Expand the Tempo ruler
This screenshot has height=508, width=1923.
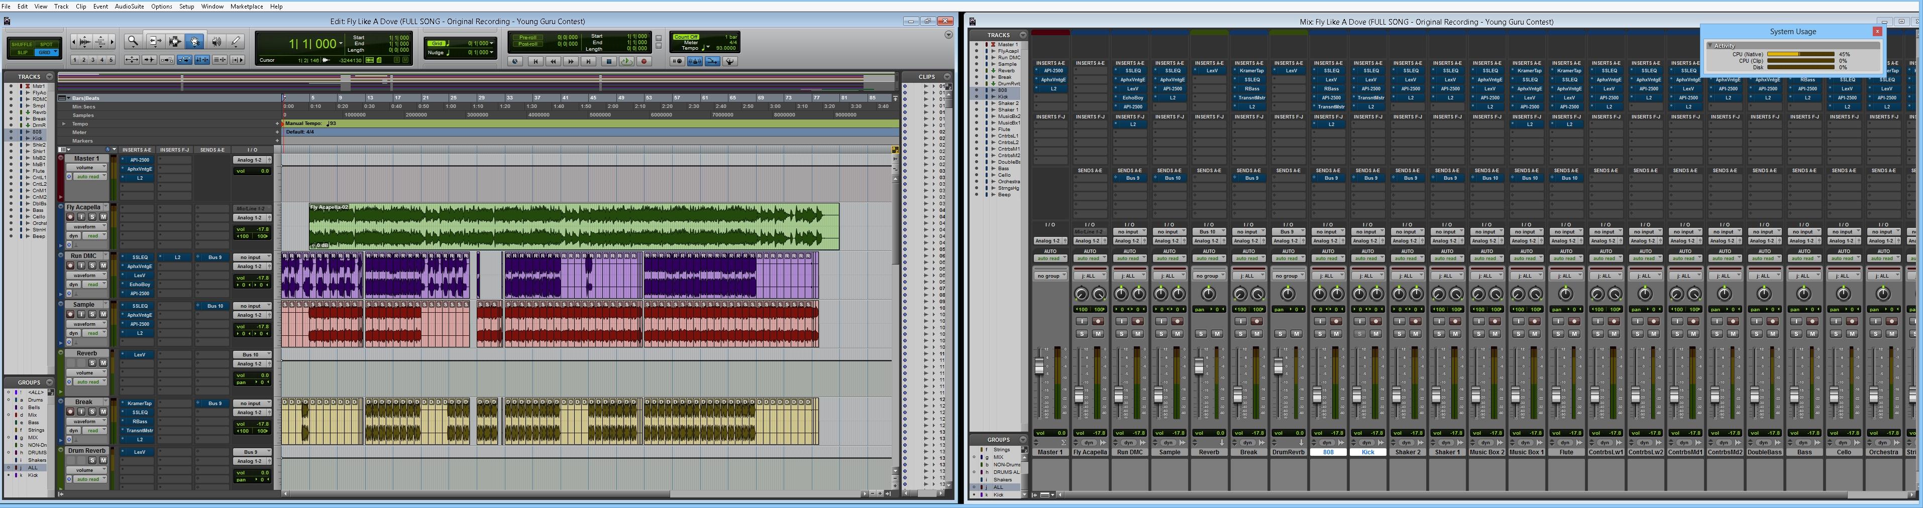(64, 124)
